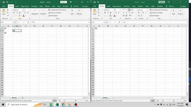
Task: Toggle Wrap Text in Book2 window
Action: (132, 10)
